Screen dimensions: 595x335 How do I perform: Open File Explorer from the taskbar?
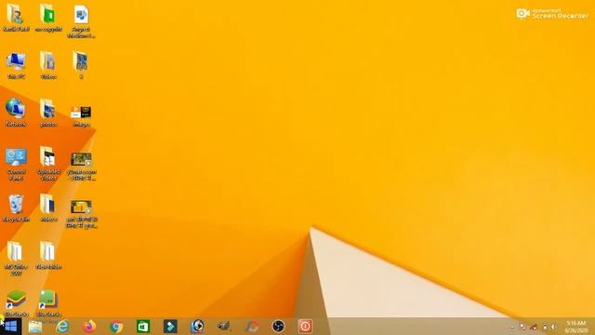tap(35, 327)
